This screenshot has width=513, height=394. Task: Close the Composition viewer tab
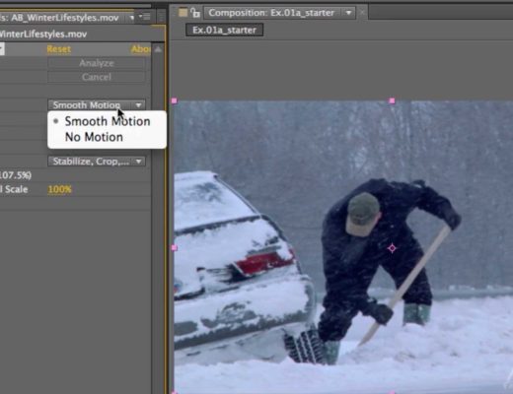click(x=362, y=13)
